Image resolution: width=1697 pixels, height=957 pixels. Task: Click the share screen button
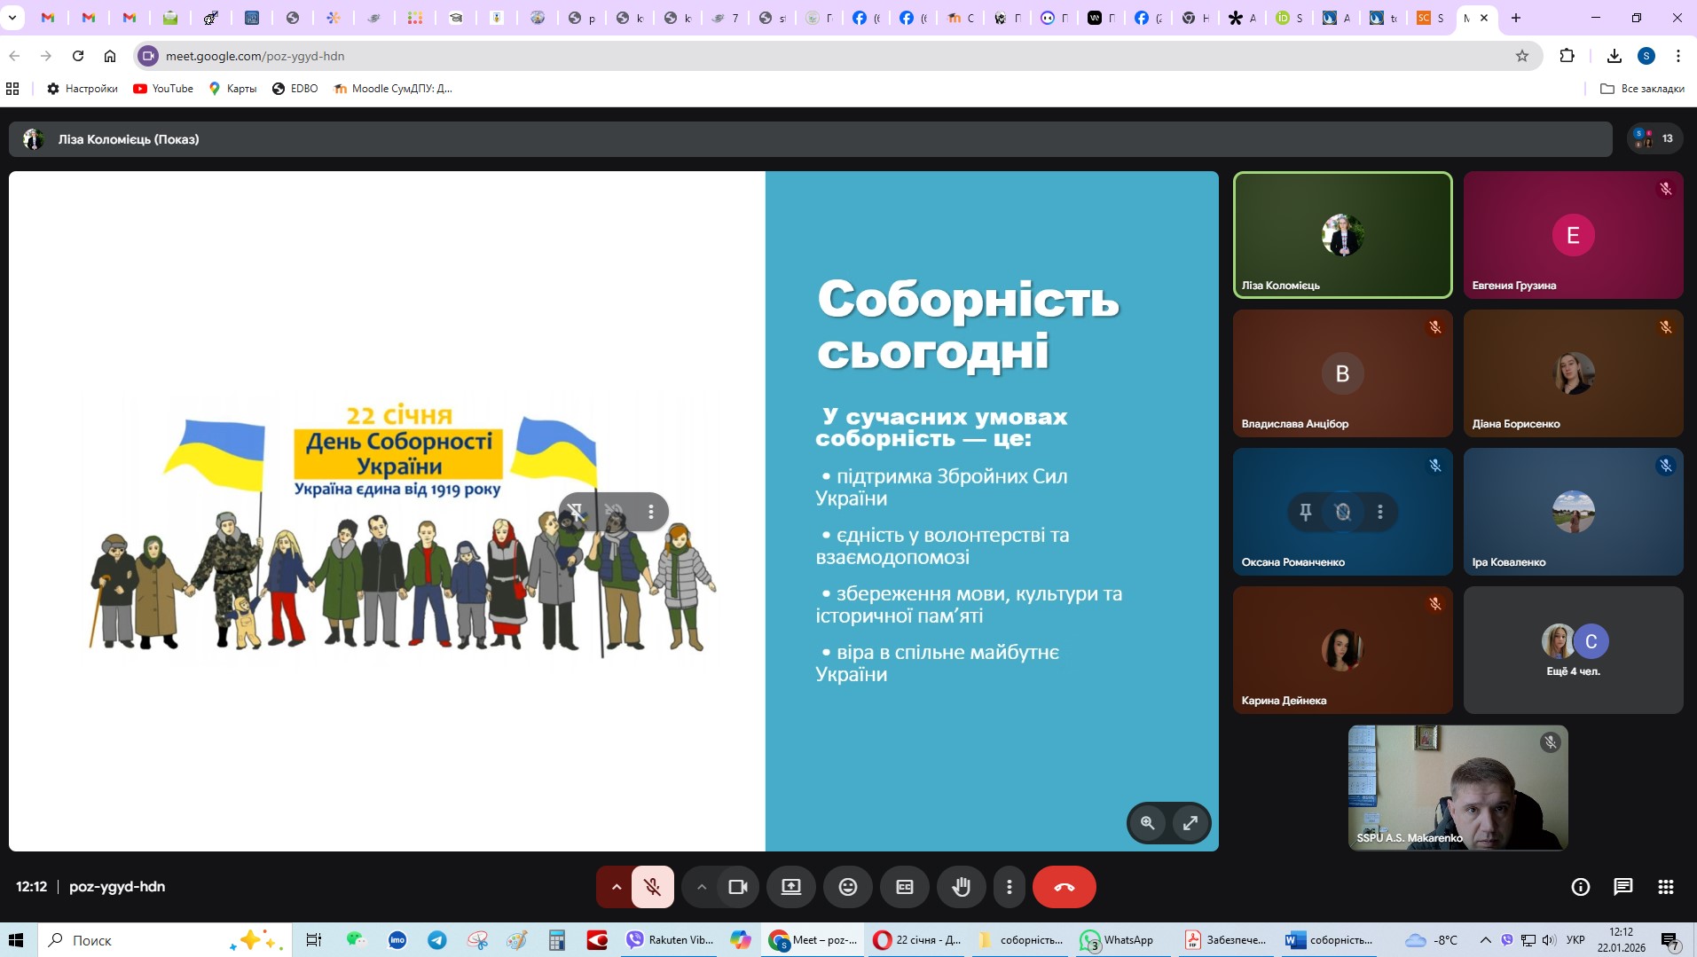790,887
